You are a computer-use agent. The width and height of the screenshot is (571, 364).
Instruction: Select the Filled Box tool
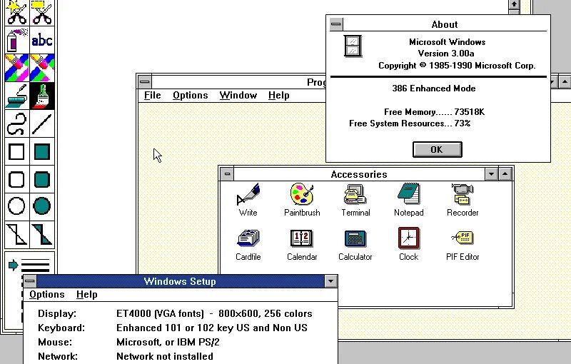(x=42, y=151)
